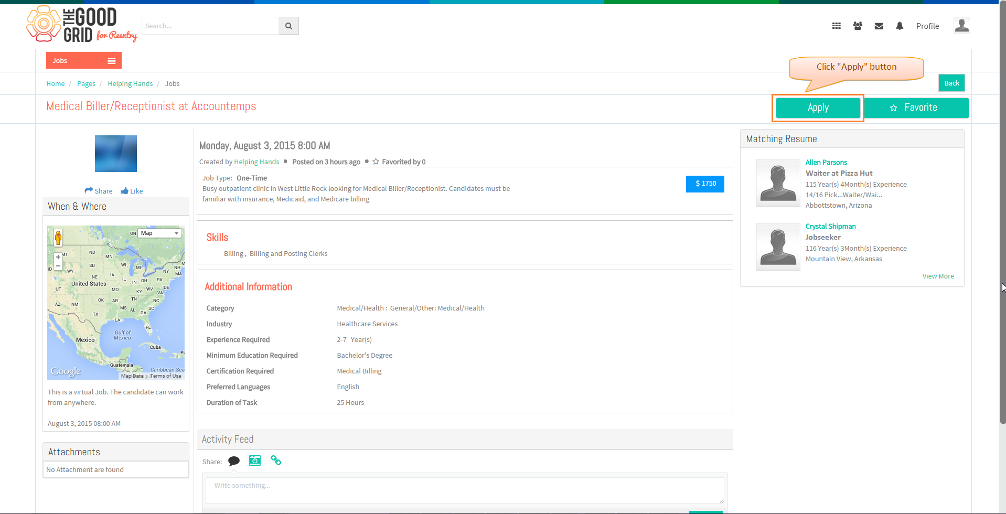Click the Profile menu item
The width and height of the screenshot is (1006, 514).
click(x=927, y=26)
